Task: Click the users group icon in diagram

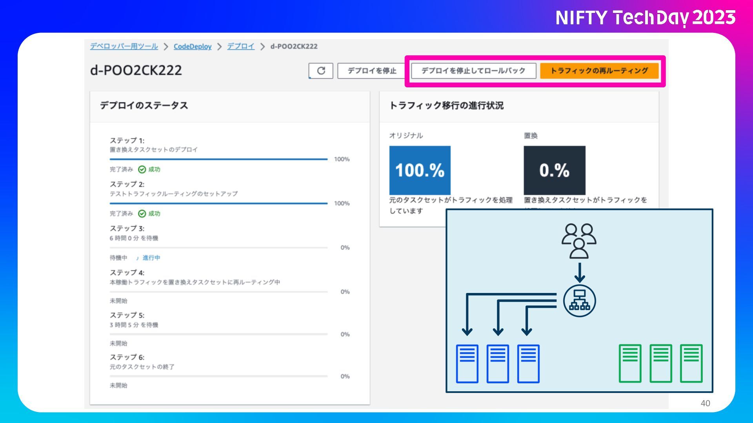Action: [579, 241]
